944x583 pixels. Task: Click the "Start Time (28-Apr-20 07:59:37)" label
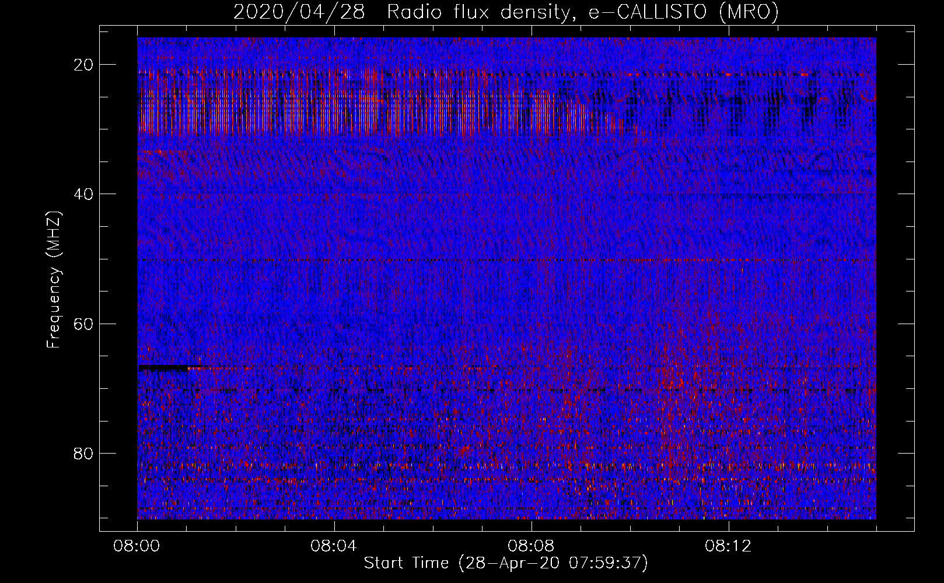click(x=506, y=563)
